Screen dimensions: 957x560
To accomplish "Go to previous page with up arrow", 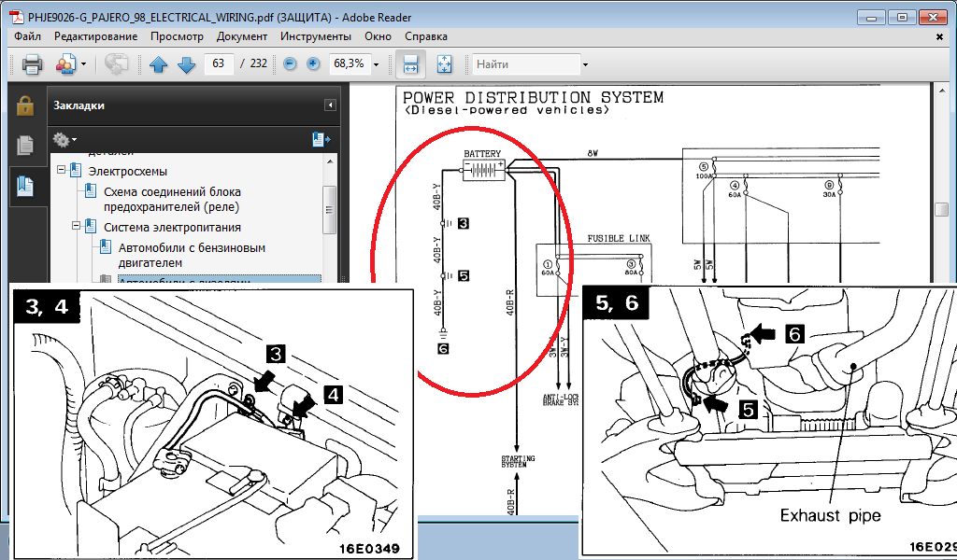I will click(158, 64).
